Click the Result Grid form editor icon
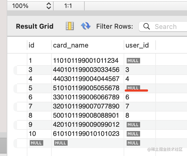Image resolution: width=187 pixels, height=156 pixels. tap(70, 26)
